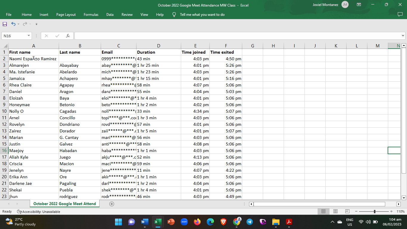Add a new sheet with plus icon
Screen dimensions: 407x229
(x=112, y=204)
